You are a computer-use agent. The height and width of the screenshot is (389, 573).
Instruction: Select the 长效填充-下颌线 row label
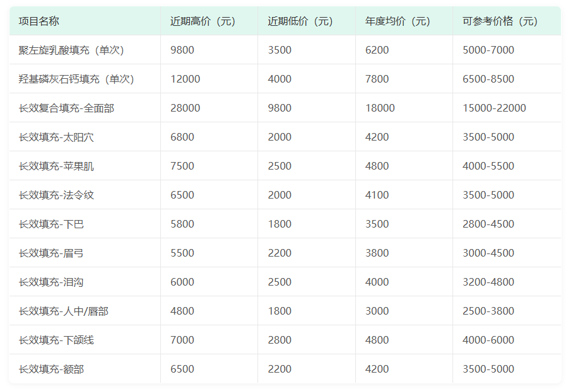[x=56, y=340]
